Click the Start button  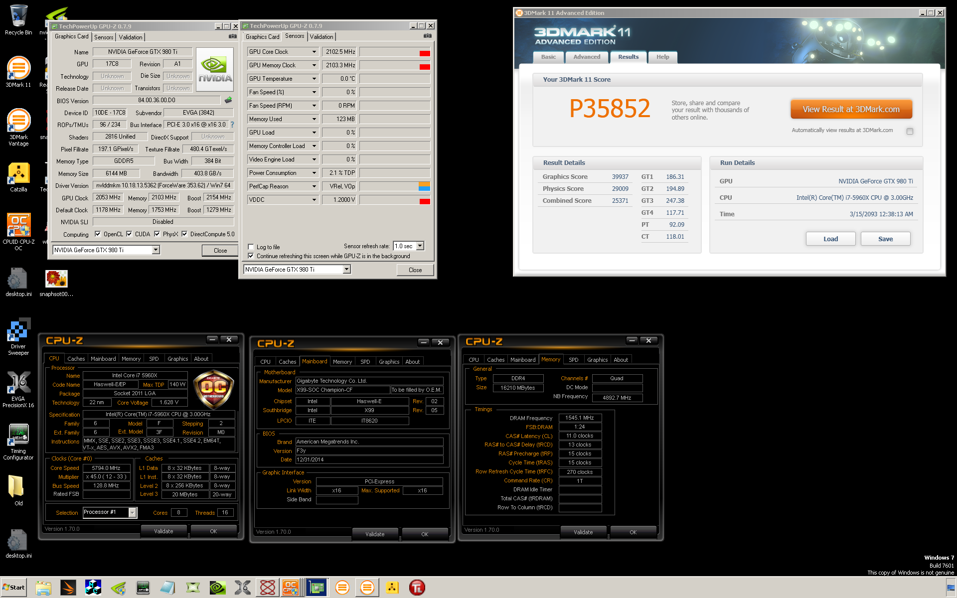[14, 588]
